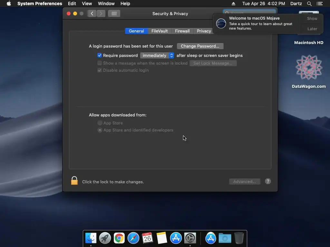Click the date and time in menu bar

pyautogui.click(x=264, y=4)
